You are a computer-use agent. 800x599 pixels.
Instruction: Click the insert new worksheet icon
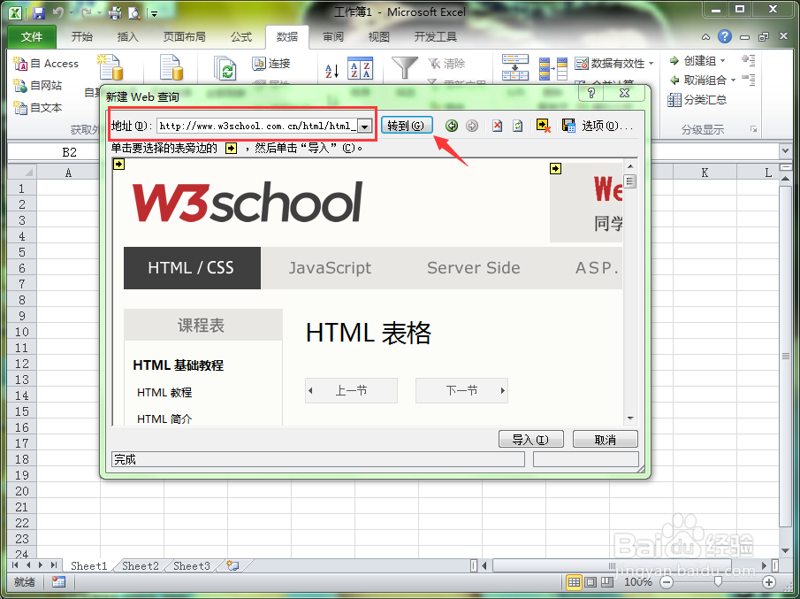coord(233,565)
